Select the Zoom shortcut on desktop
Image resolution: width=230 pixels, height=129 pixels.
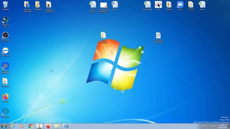[180, 6]
